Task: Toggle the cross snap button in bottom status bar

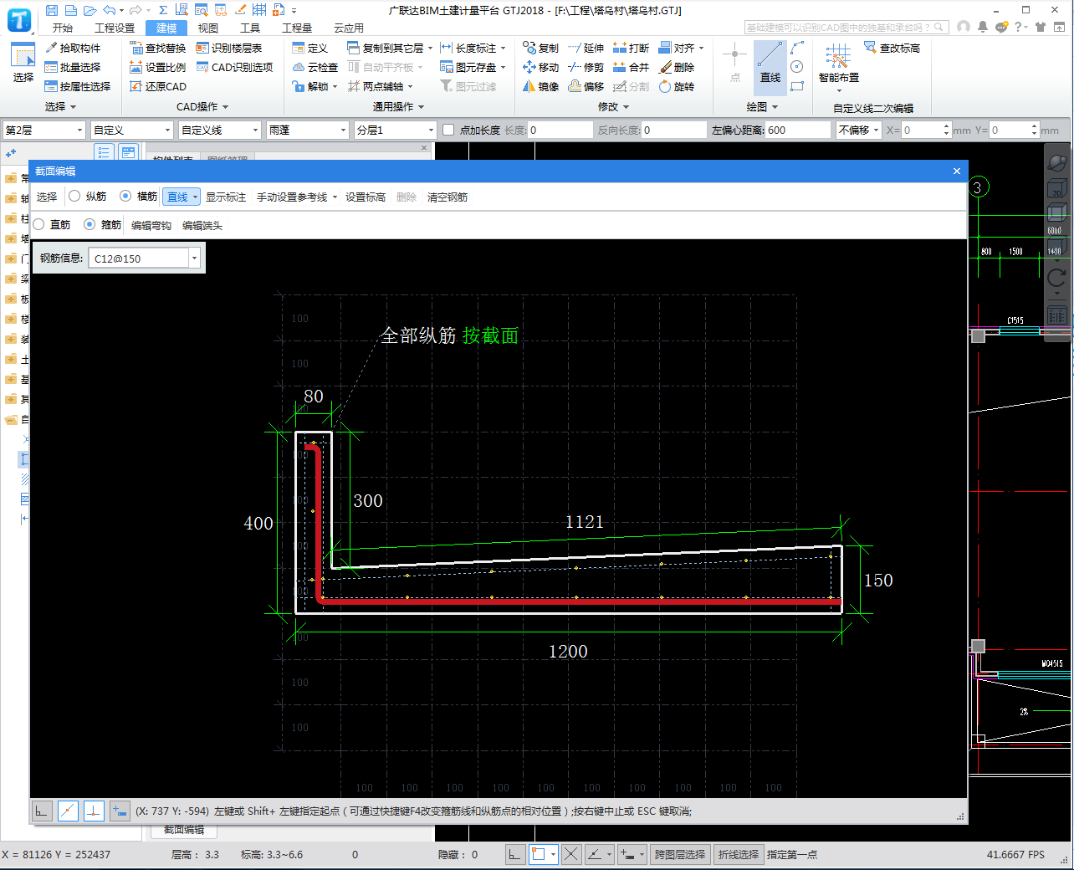Action: (x=571, y=854)
